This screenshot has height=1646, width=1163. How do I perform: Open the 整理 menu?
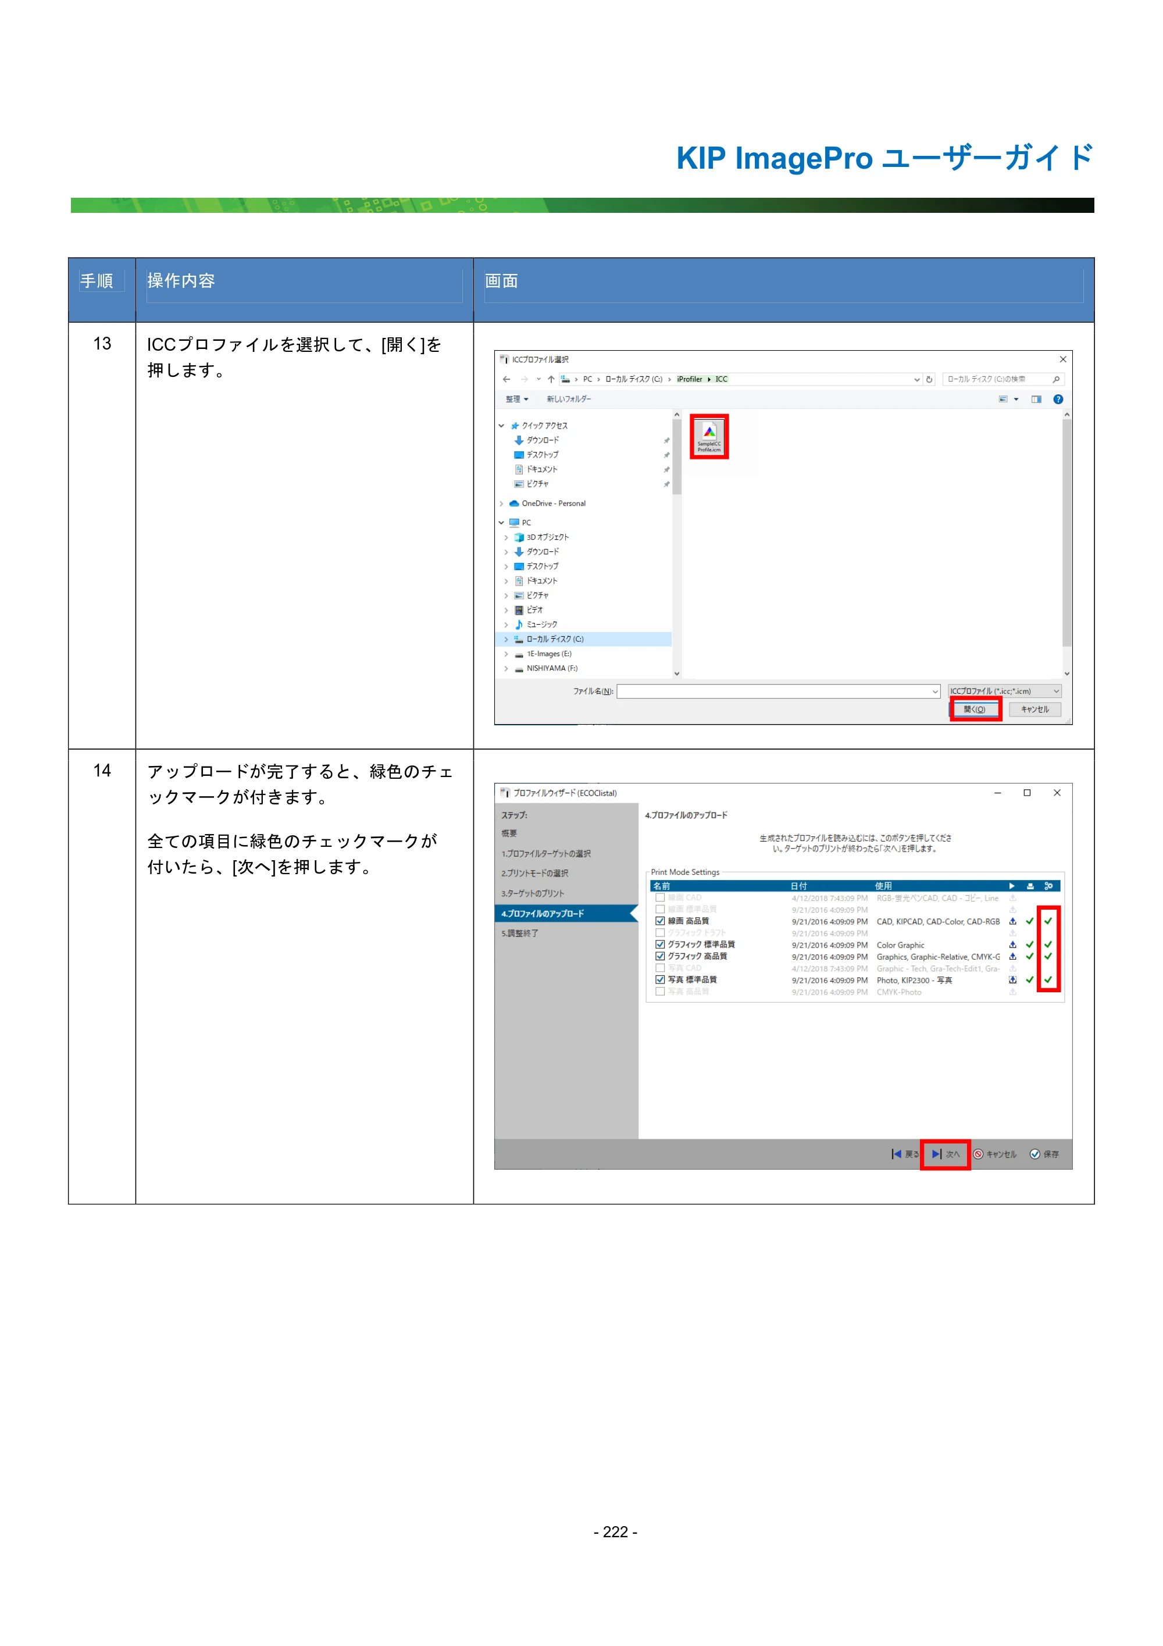tap(516, 400)
